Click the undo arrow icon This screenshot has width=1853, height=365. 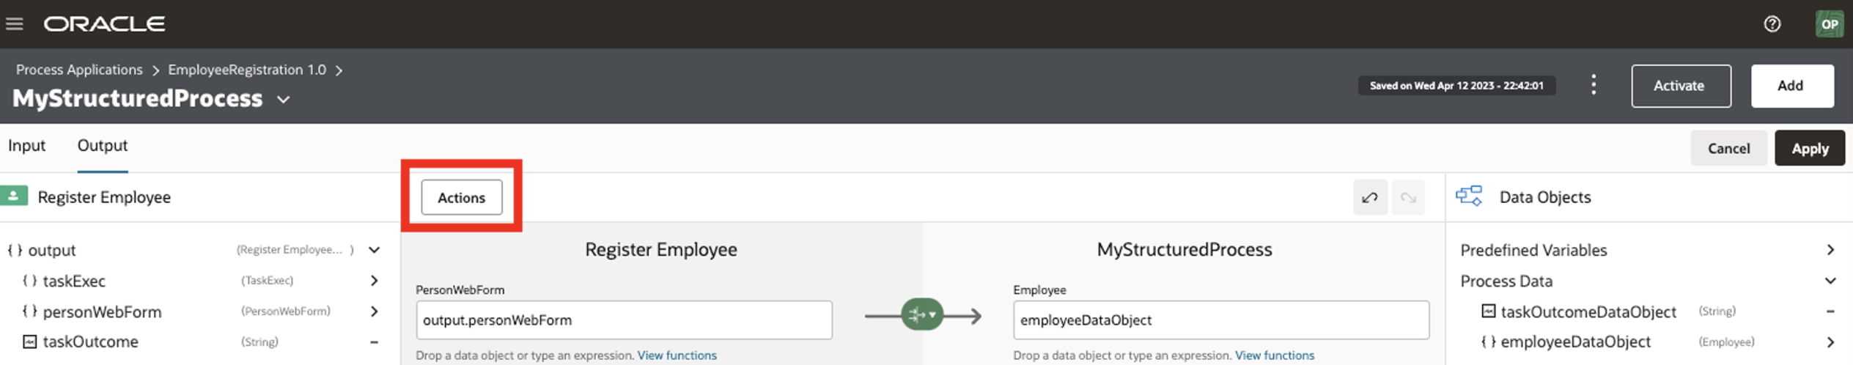coord(1369,197)
